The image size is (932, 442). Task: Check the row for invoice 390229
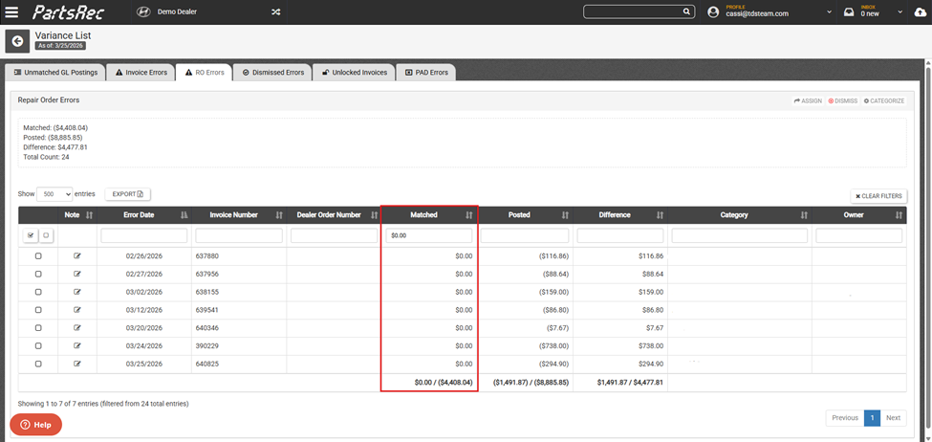38,345
